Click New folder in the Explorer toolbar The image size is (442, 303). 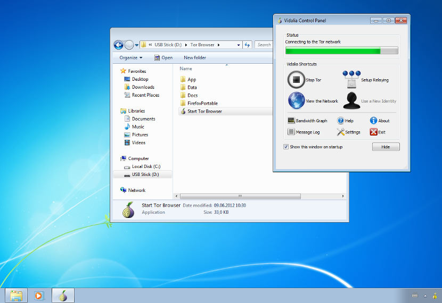click(195, 57)
